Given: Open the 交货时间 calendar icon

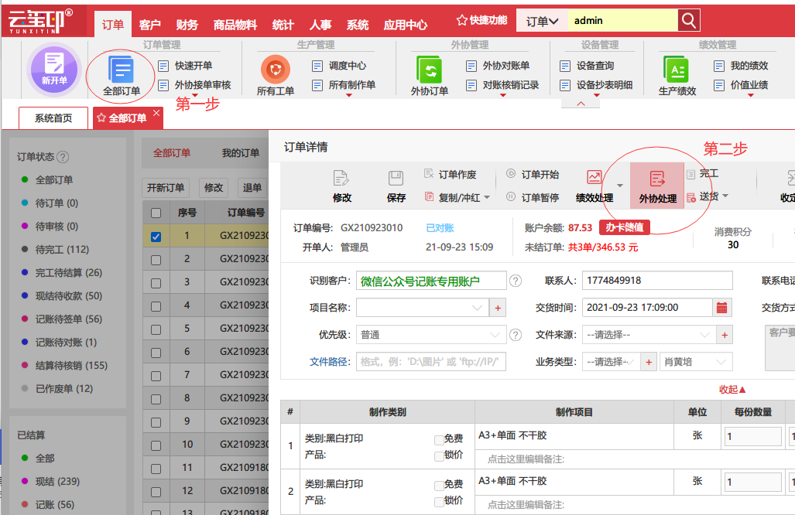Looking at the screenshot, I should [x=721, y=308].
